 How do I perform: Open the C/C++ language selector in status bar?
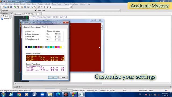(66, 91)
